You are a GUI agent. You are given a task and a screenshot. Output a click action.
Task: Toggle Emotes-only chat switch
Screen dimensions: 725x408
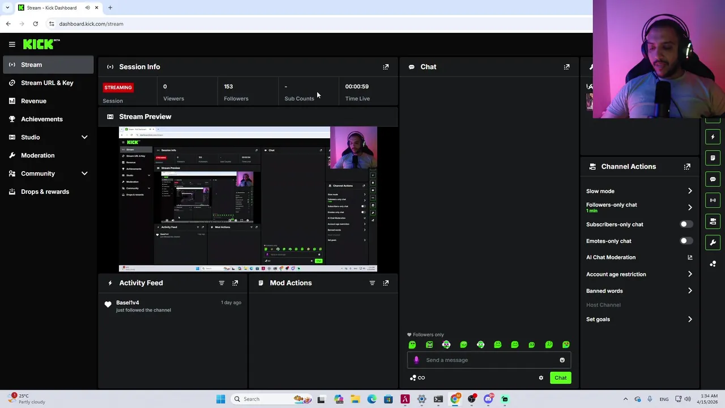pos(685,241)
